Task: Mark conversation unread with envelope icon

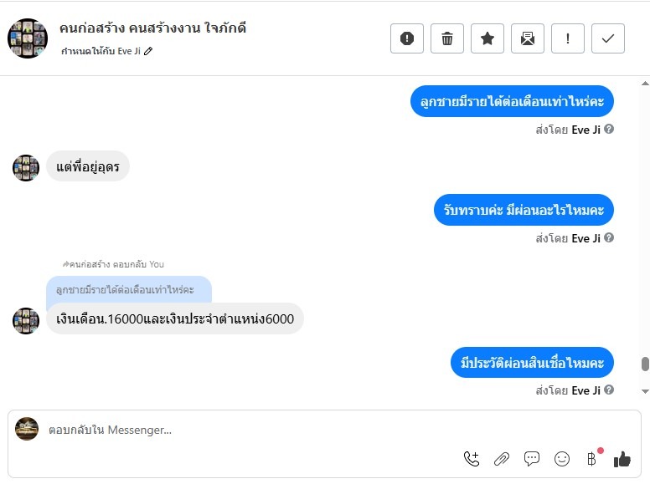Action: coord(528,38)
